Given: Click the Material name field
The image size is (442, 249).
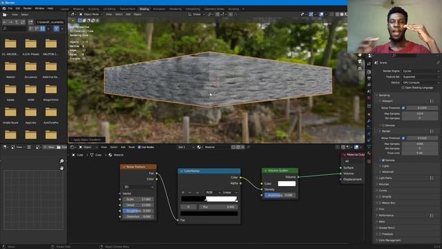Looking at the screenshot, I should tap(217, 147).
